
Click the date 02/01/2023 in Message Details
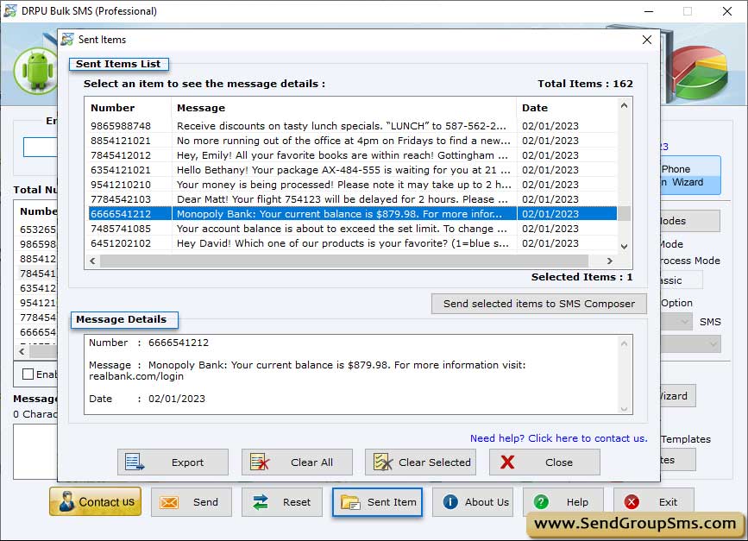pyautogui.click(x=177, y=399)
